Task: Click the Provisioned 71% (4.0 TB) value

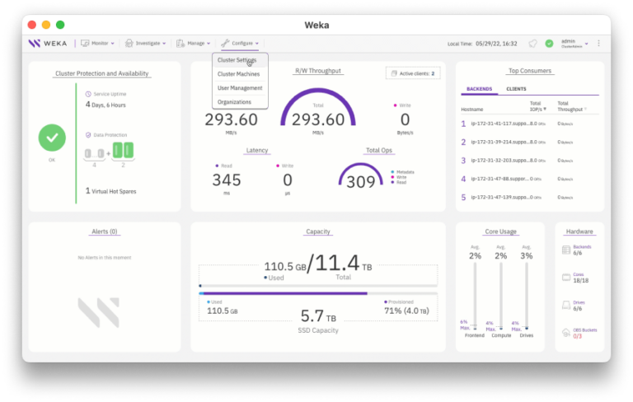Action: click(x=406, y=311)
